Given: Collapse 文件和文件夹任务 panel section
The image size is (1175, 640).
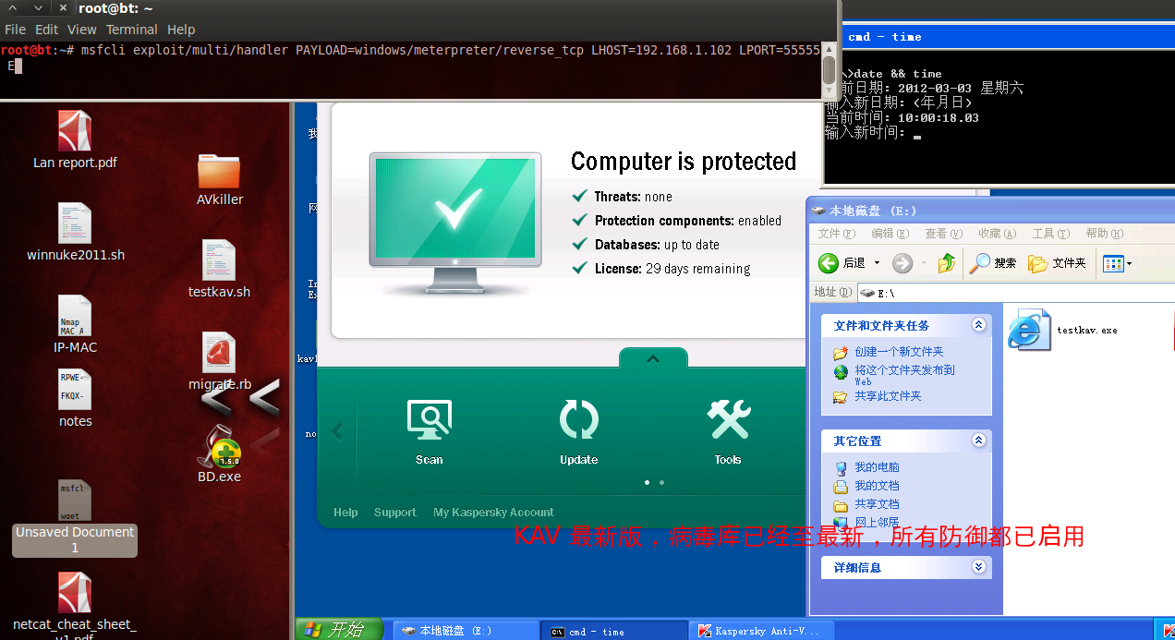Looking at the screenshot, I should [x=979, y=325].
